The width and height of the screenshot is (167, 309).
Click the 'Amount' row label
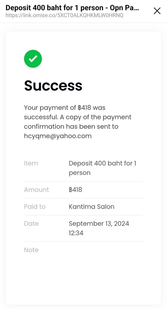[36, 190]
